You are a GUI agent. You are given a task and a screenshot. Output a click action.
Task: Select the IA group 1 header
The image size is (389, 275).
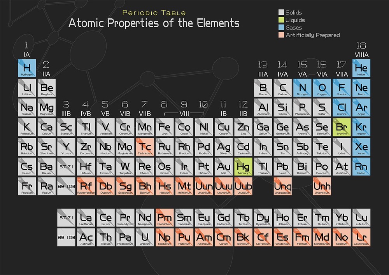[26, 55]
